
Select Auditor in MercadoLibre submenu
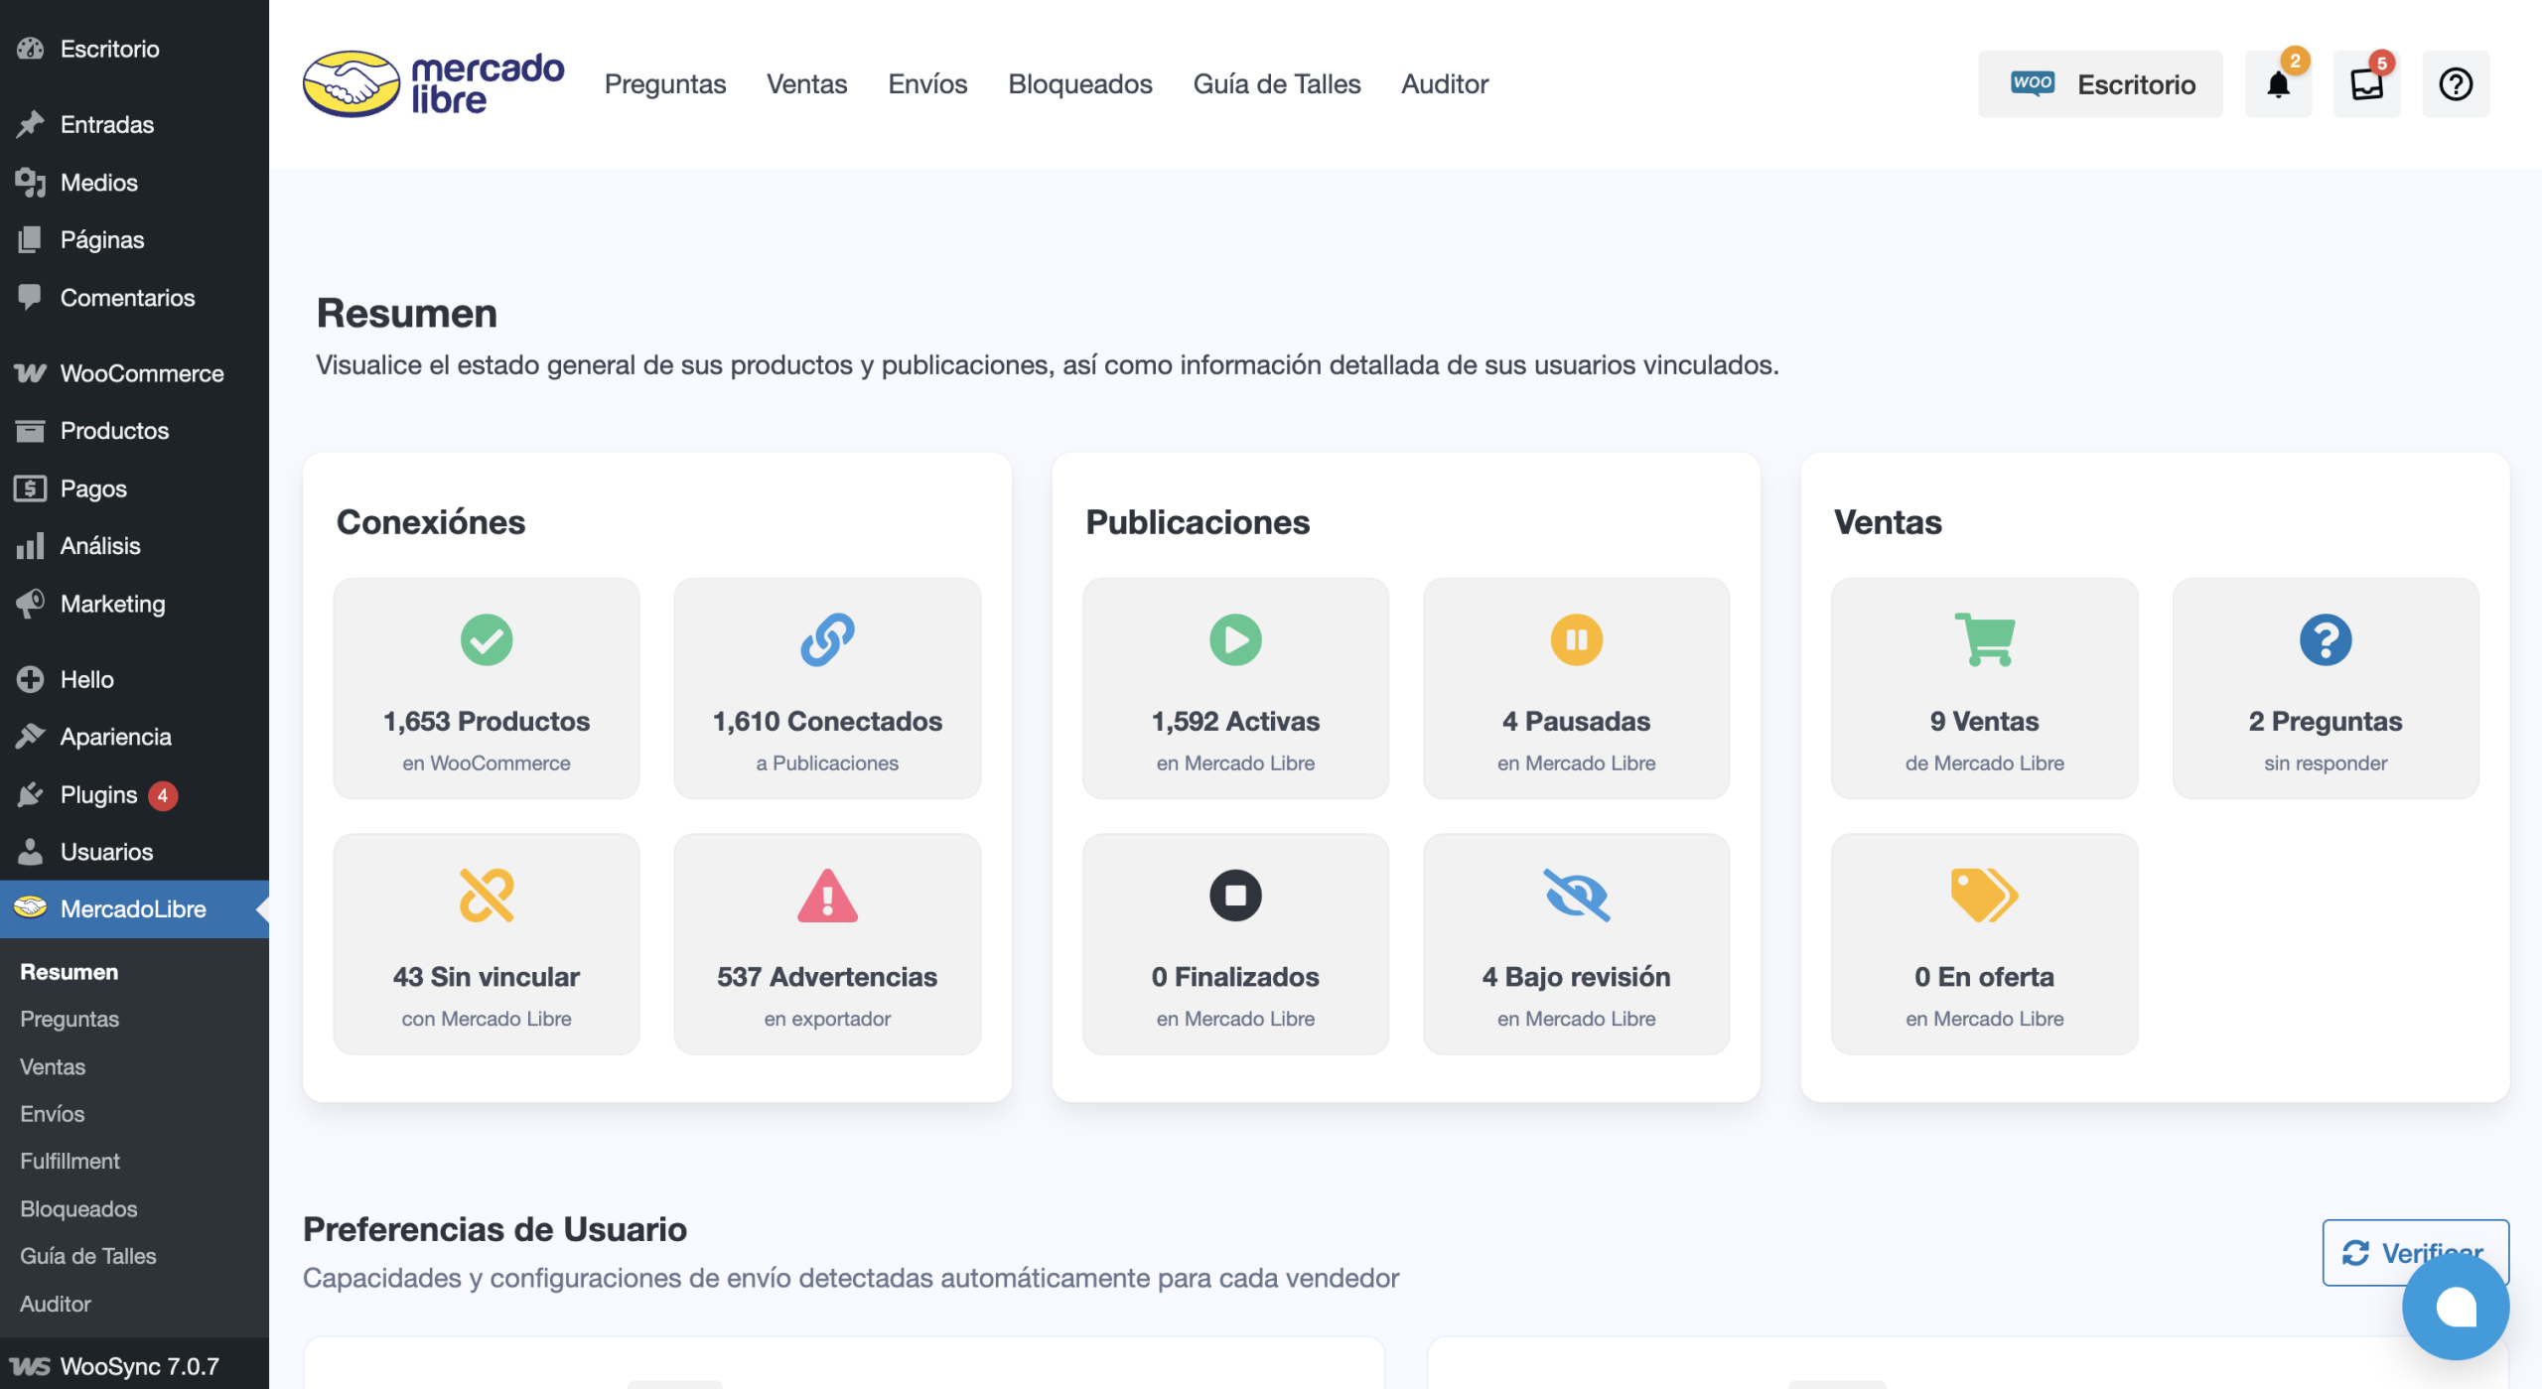click(56, 1304)
